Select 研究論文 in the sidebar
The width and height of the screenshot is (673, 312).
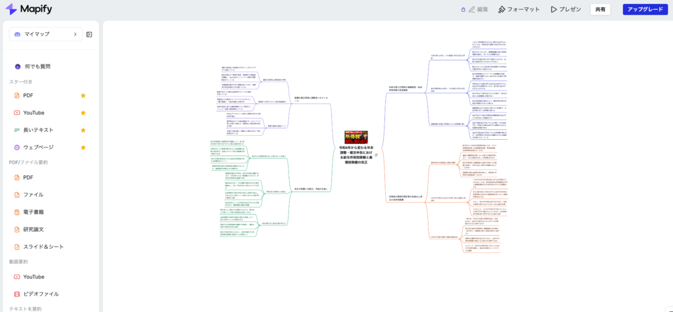33,229
